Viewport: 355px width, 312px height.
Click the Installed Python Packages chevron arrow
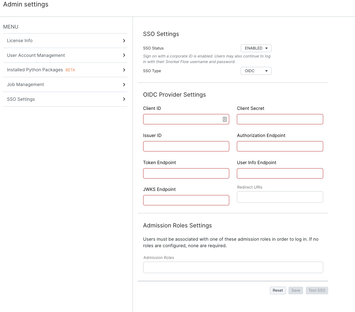pos(124,70)
